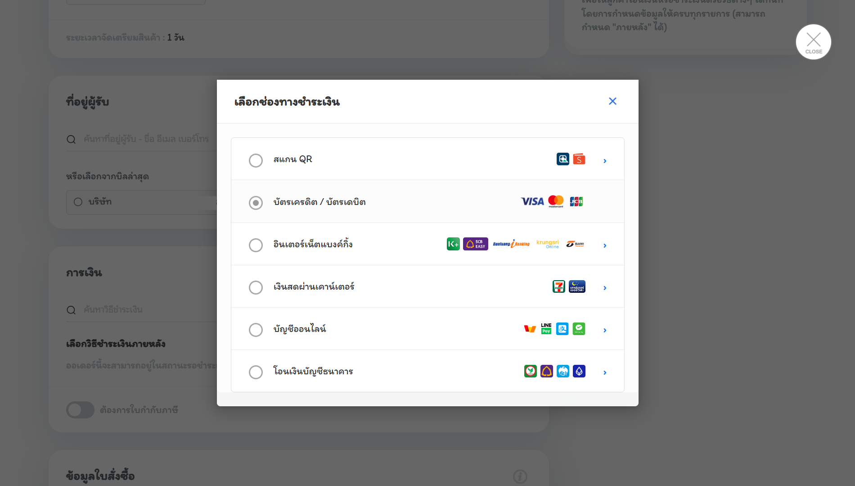Close the payment channel dialog with X

pyautogui.click(x=612, y=101)
